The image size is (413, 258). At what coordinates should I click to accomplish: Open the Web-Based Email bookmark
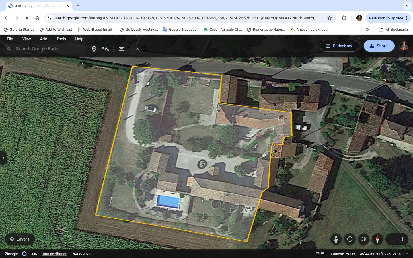coord(96,30)
